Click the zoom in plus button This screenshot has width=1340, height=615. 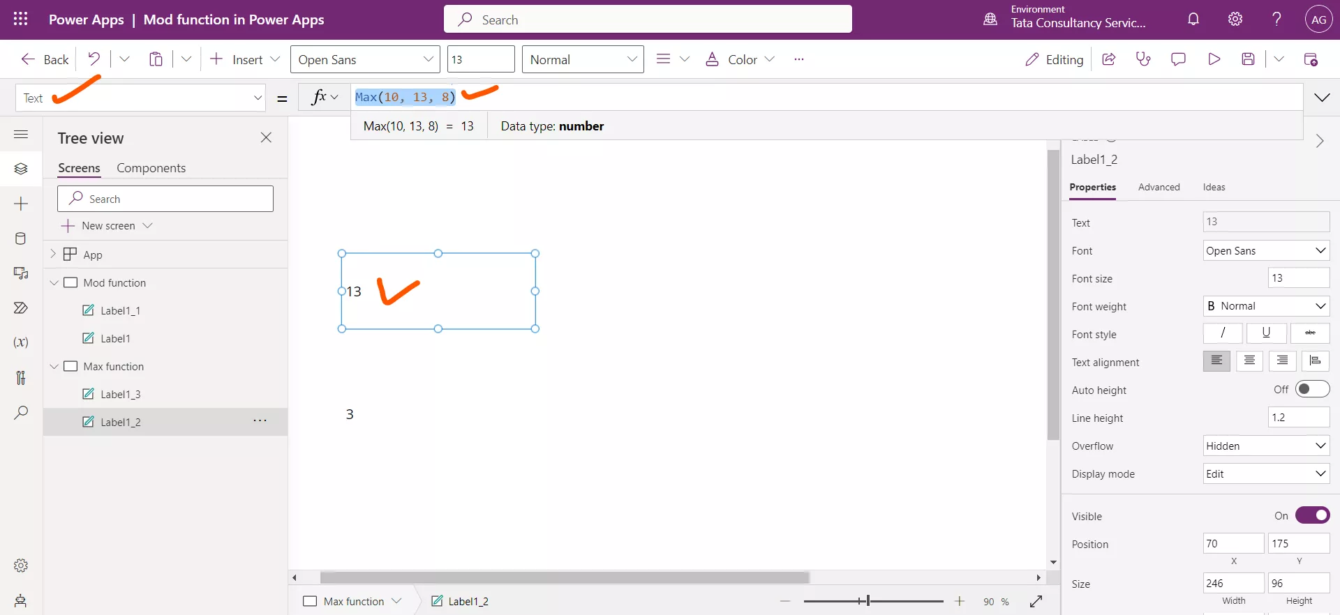(x=960, y=601)
